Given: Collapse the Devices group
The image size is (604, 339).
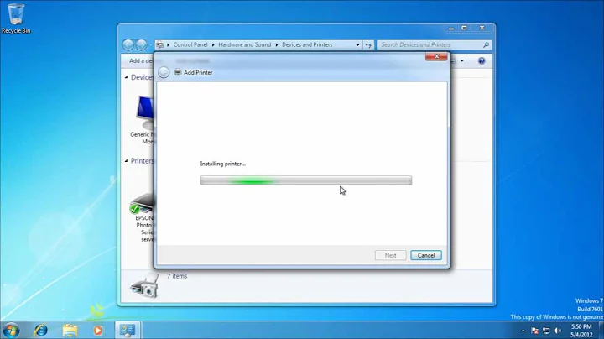Looking at the screenshot, I should [127, 77].
